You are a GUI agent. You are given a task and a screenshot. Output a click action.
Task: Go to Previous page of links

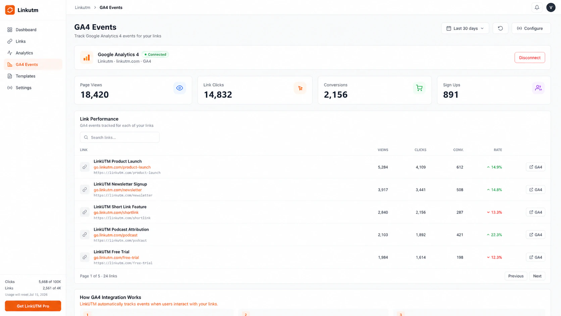(x=516, y=276)
